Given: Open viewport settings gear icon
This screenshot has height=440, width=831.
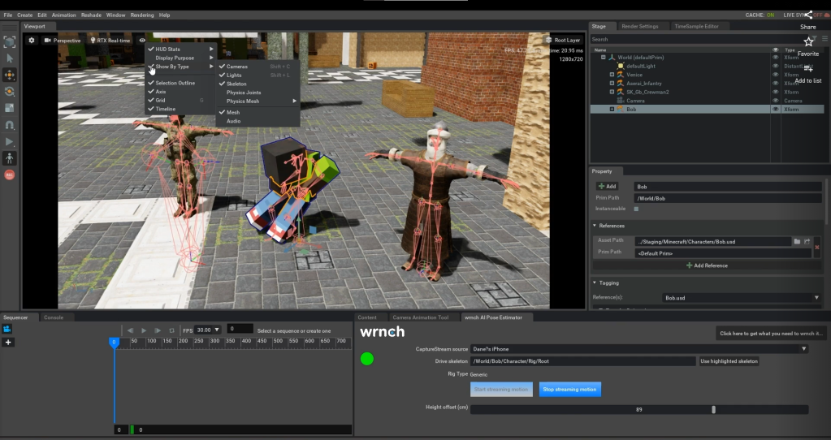Looking at the screenshot, I should 32,40.
